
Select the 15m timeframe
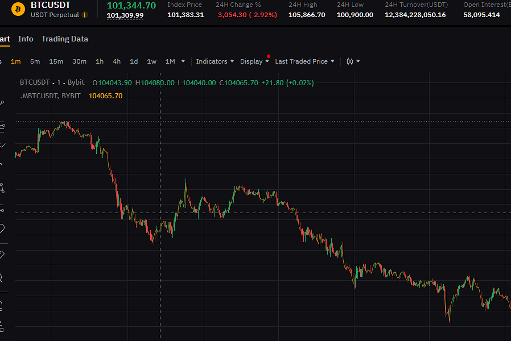tap(56, 61)
